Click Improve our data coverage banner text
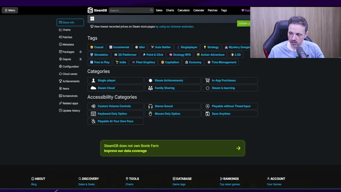Screen dimensions: 341x192 click(125, 151)
